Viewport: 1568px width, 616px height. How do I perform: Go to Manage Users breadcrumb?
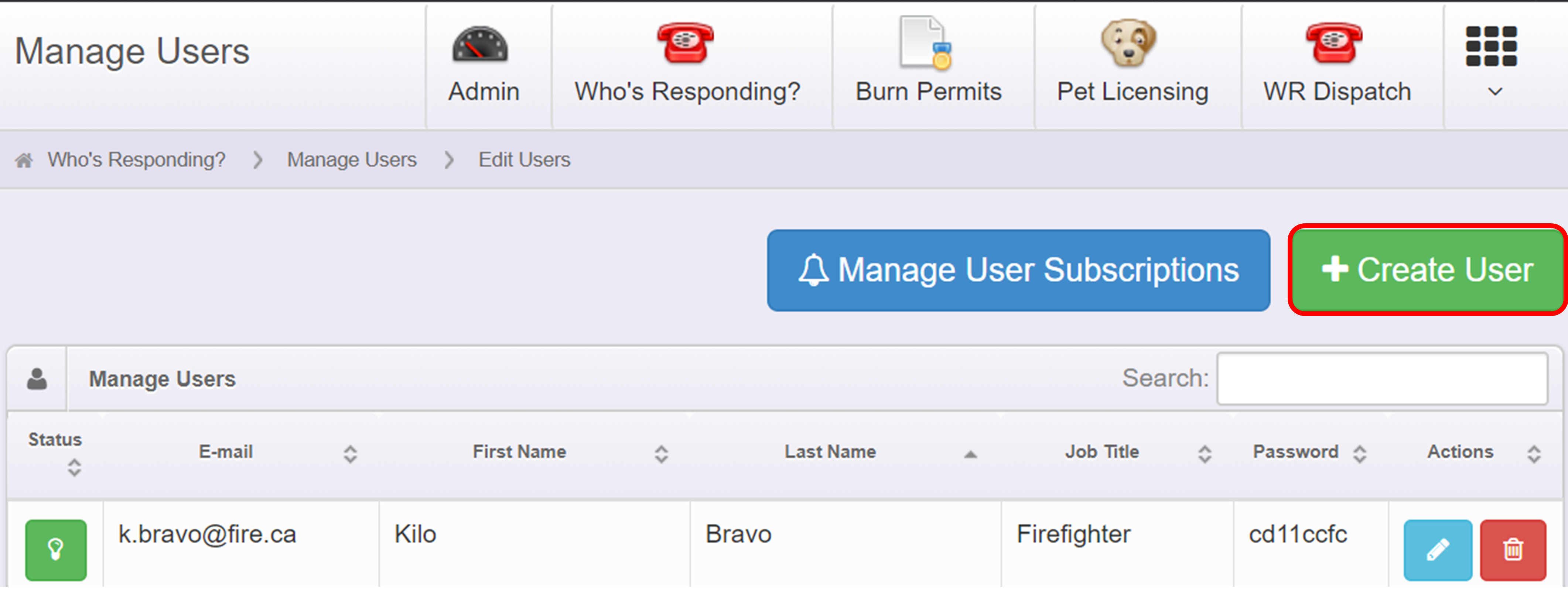tap(351, 160)
